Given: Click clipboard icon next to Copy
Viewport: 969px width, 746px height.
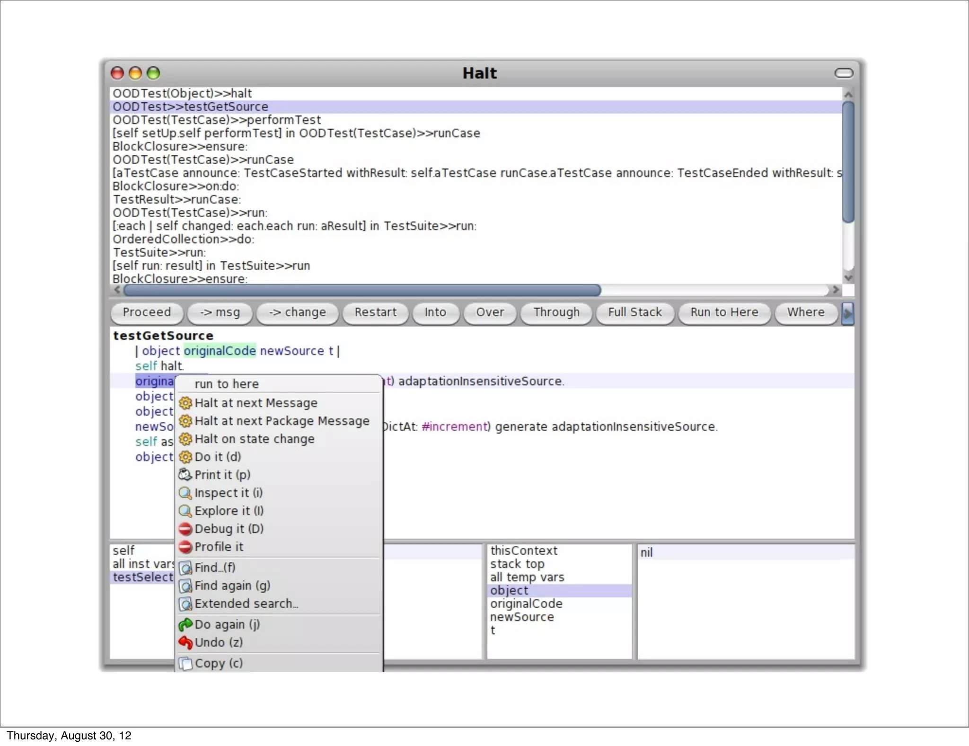Looking at the screenshot, I should [185, 664].
